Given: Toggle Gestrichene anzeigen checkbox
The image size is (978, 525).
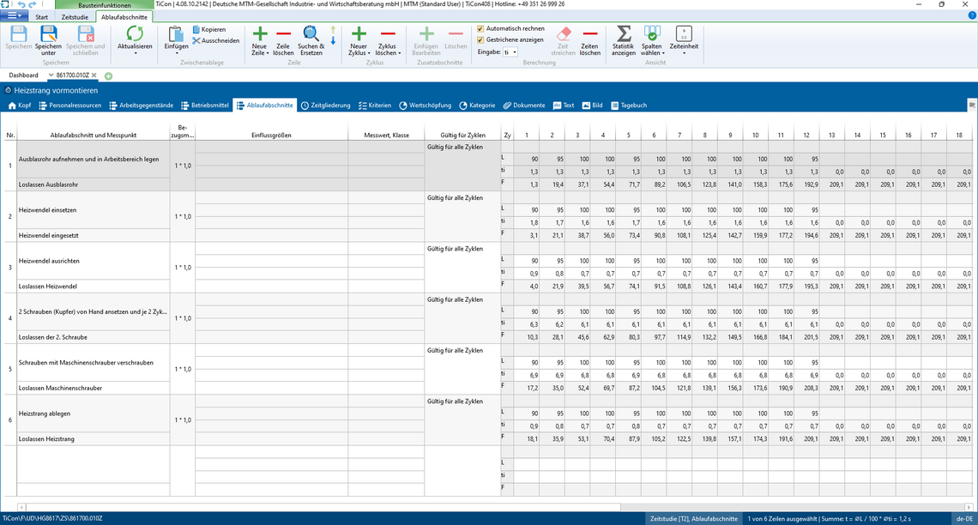Looking at the screenshot, I should tap(480, 39).
